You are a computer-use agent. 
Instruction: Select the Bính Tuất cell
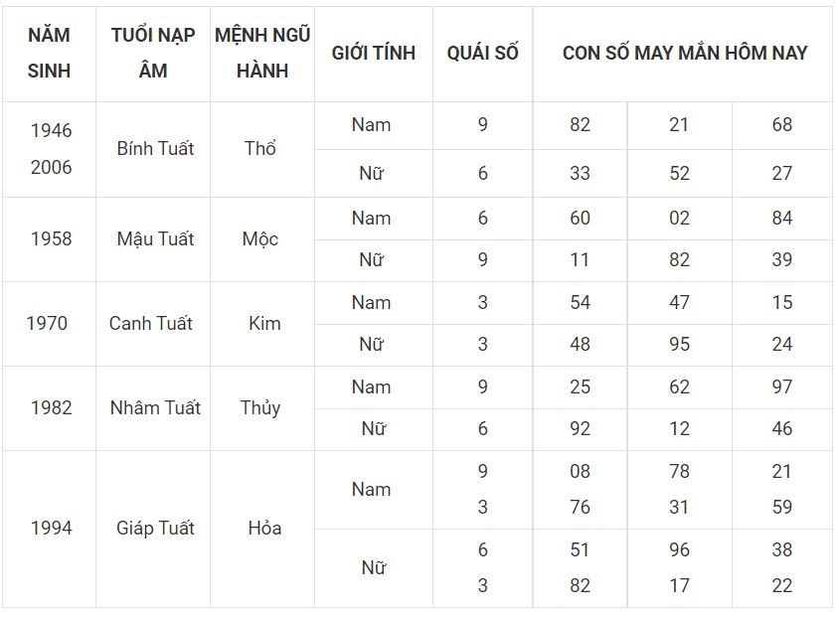(155, 149)
